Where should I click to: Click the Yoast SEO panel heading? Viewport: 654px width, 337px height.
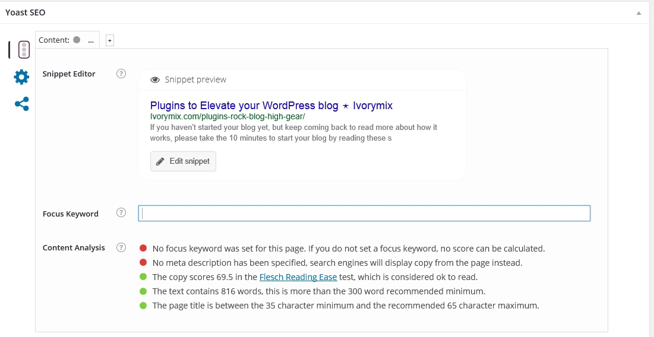click(26, 12)
